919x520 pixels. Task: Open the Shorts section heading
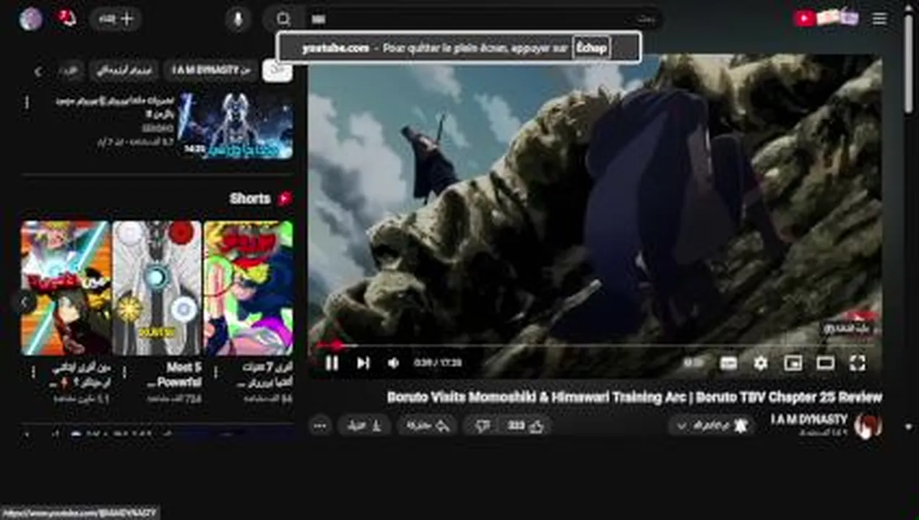click(250, 199)
